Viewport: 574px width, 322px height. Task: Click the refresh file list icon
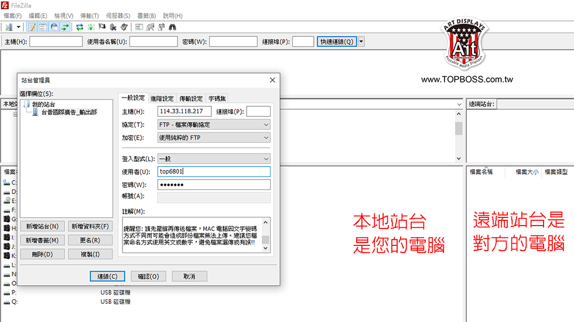point(80,27)
